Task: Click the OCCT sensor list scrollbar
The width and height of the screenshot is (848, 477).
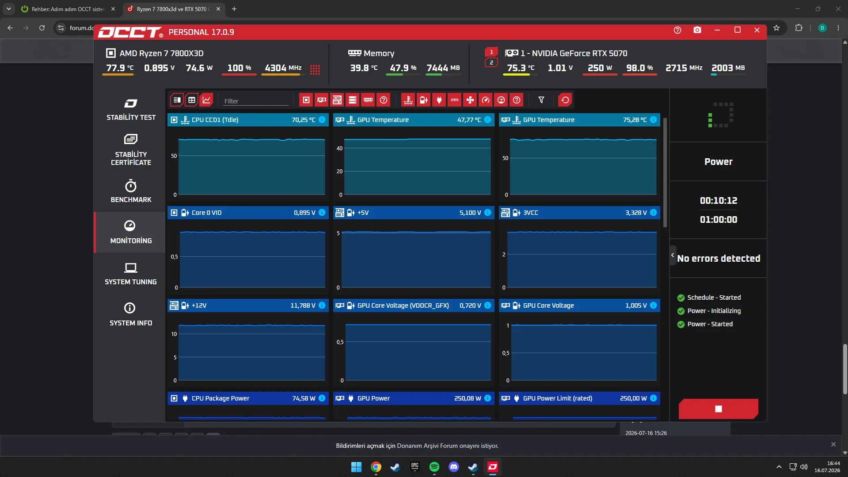Action: click(665, 172)
